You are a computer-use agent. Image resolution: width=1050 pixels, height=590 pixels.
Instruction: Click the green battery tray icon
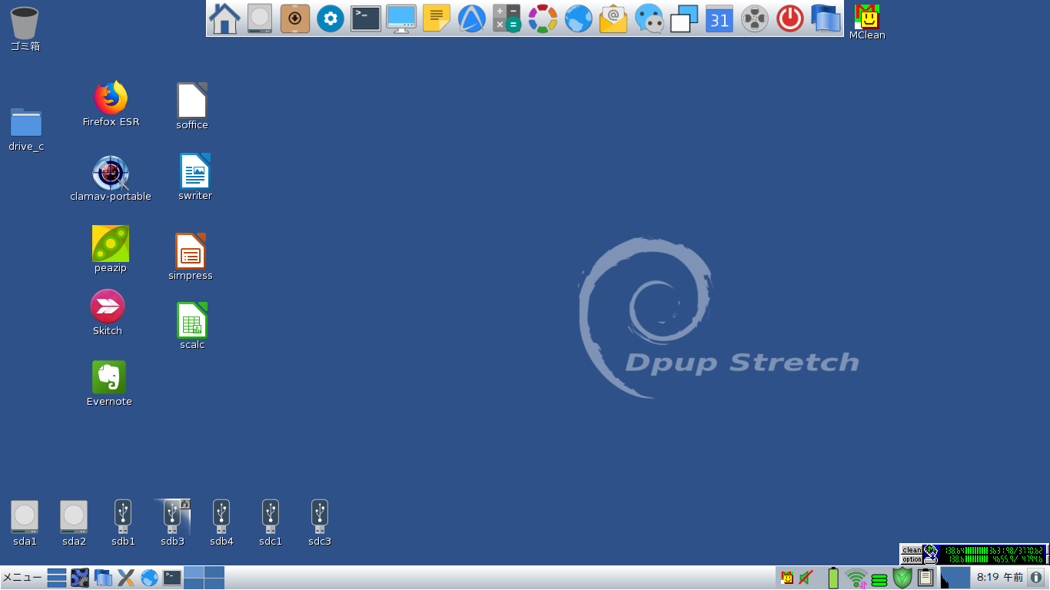[x=833, y=577]
